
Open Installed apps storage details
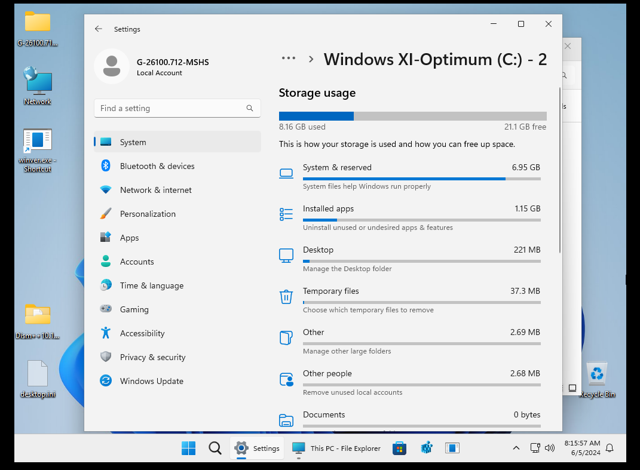410,218
